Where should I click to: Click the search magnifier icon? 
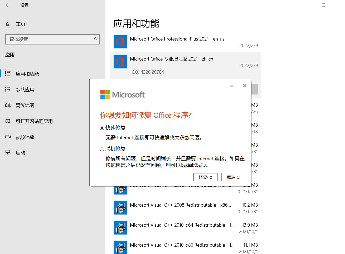[x=95, y=39]
